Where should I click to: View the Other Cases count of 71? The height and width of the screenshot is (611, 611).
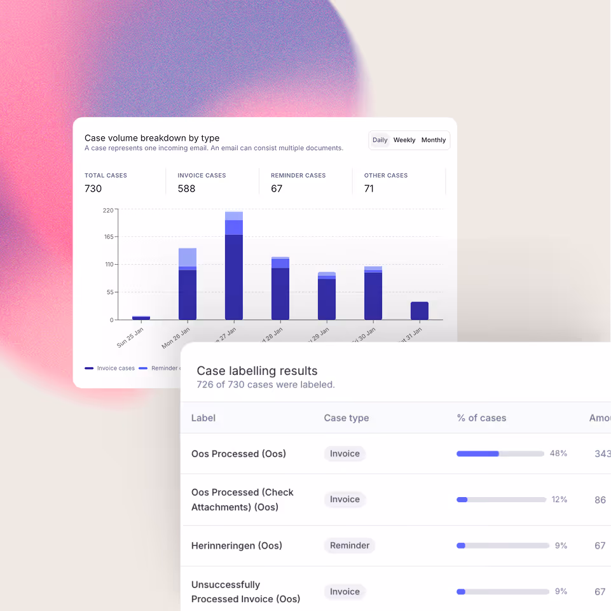385,182
